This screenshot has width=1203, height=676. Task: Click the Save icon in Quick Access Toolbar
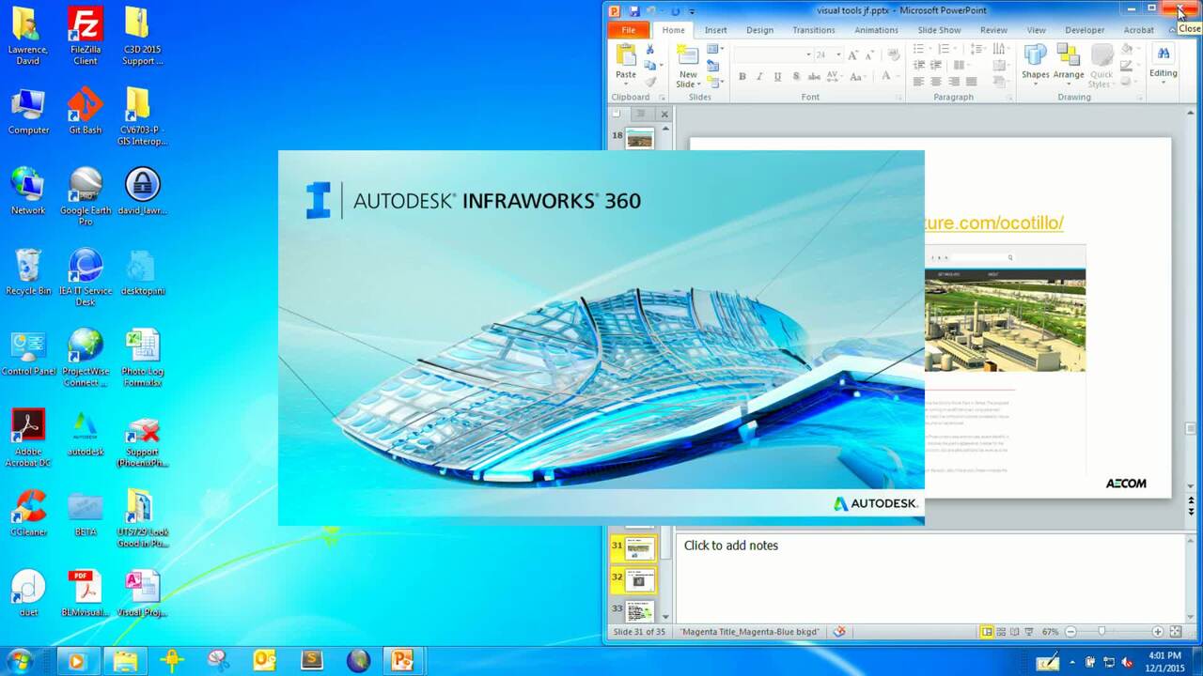coord(634,11)
